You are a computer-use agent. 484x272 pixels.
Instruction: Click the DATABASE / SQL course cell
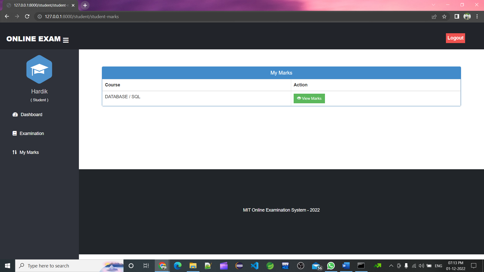point(196,98)
